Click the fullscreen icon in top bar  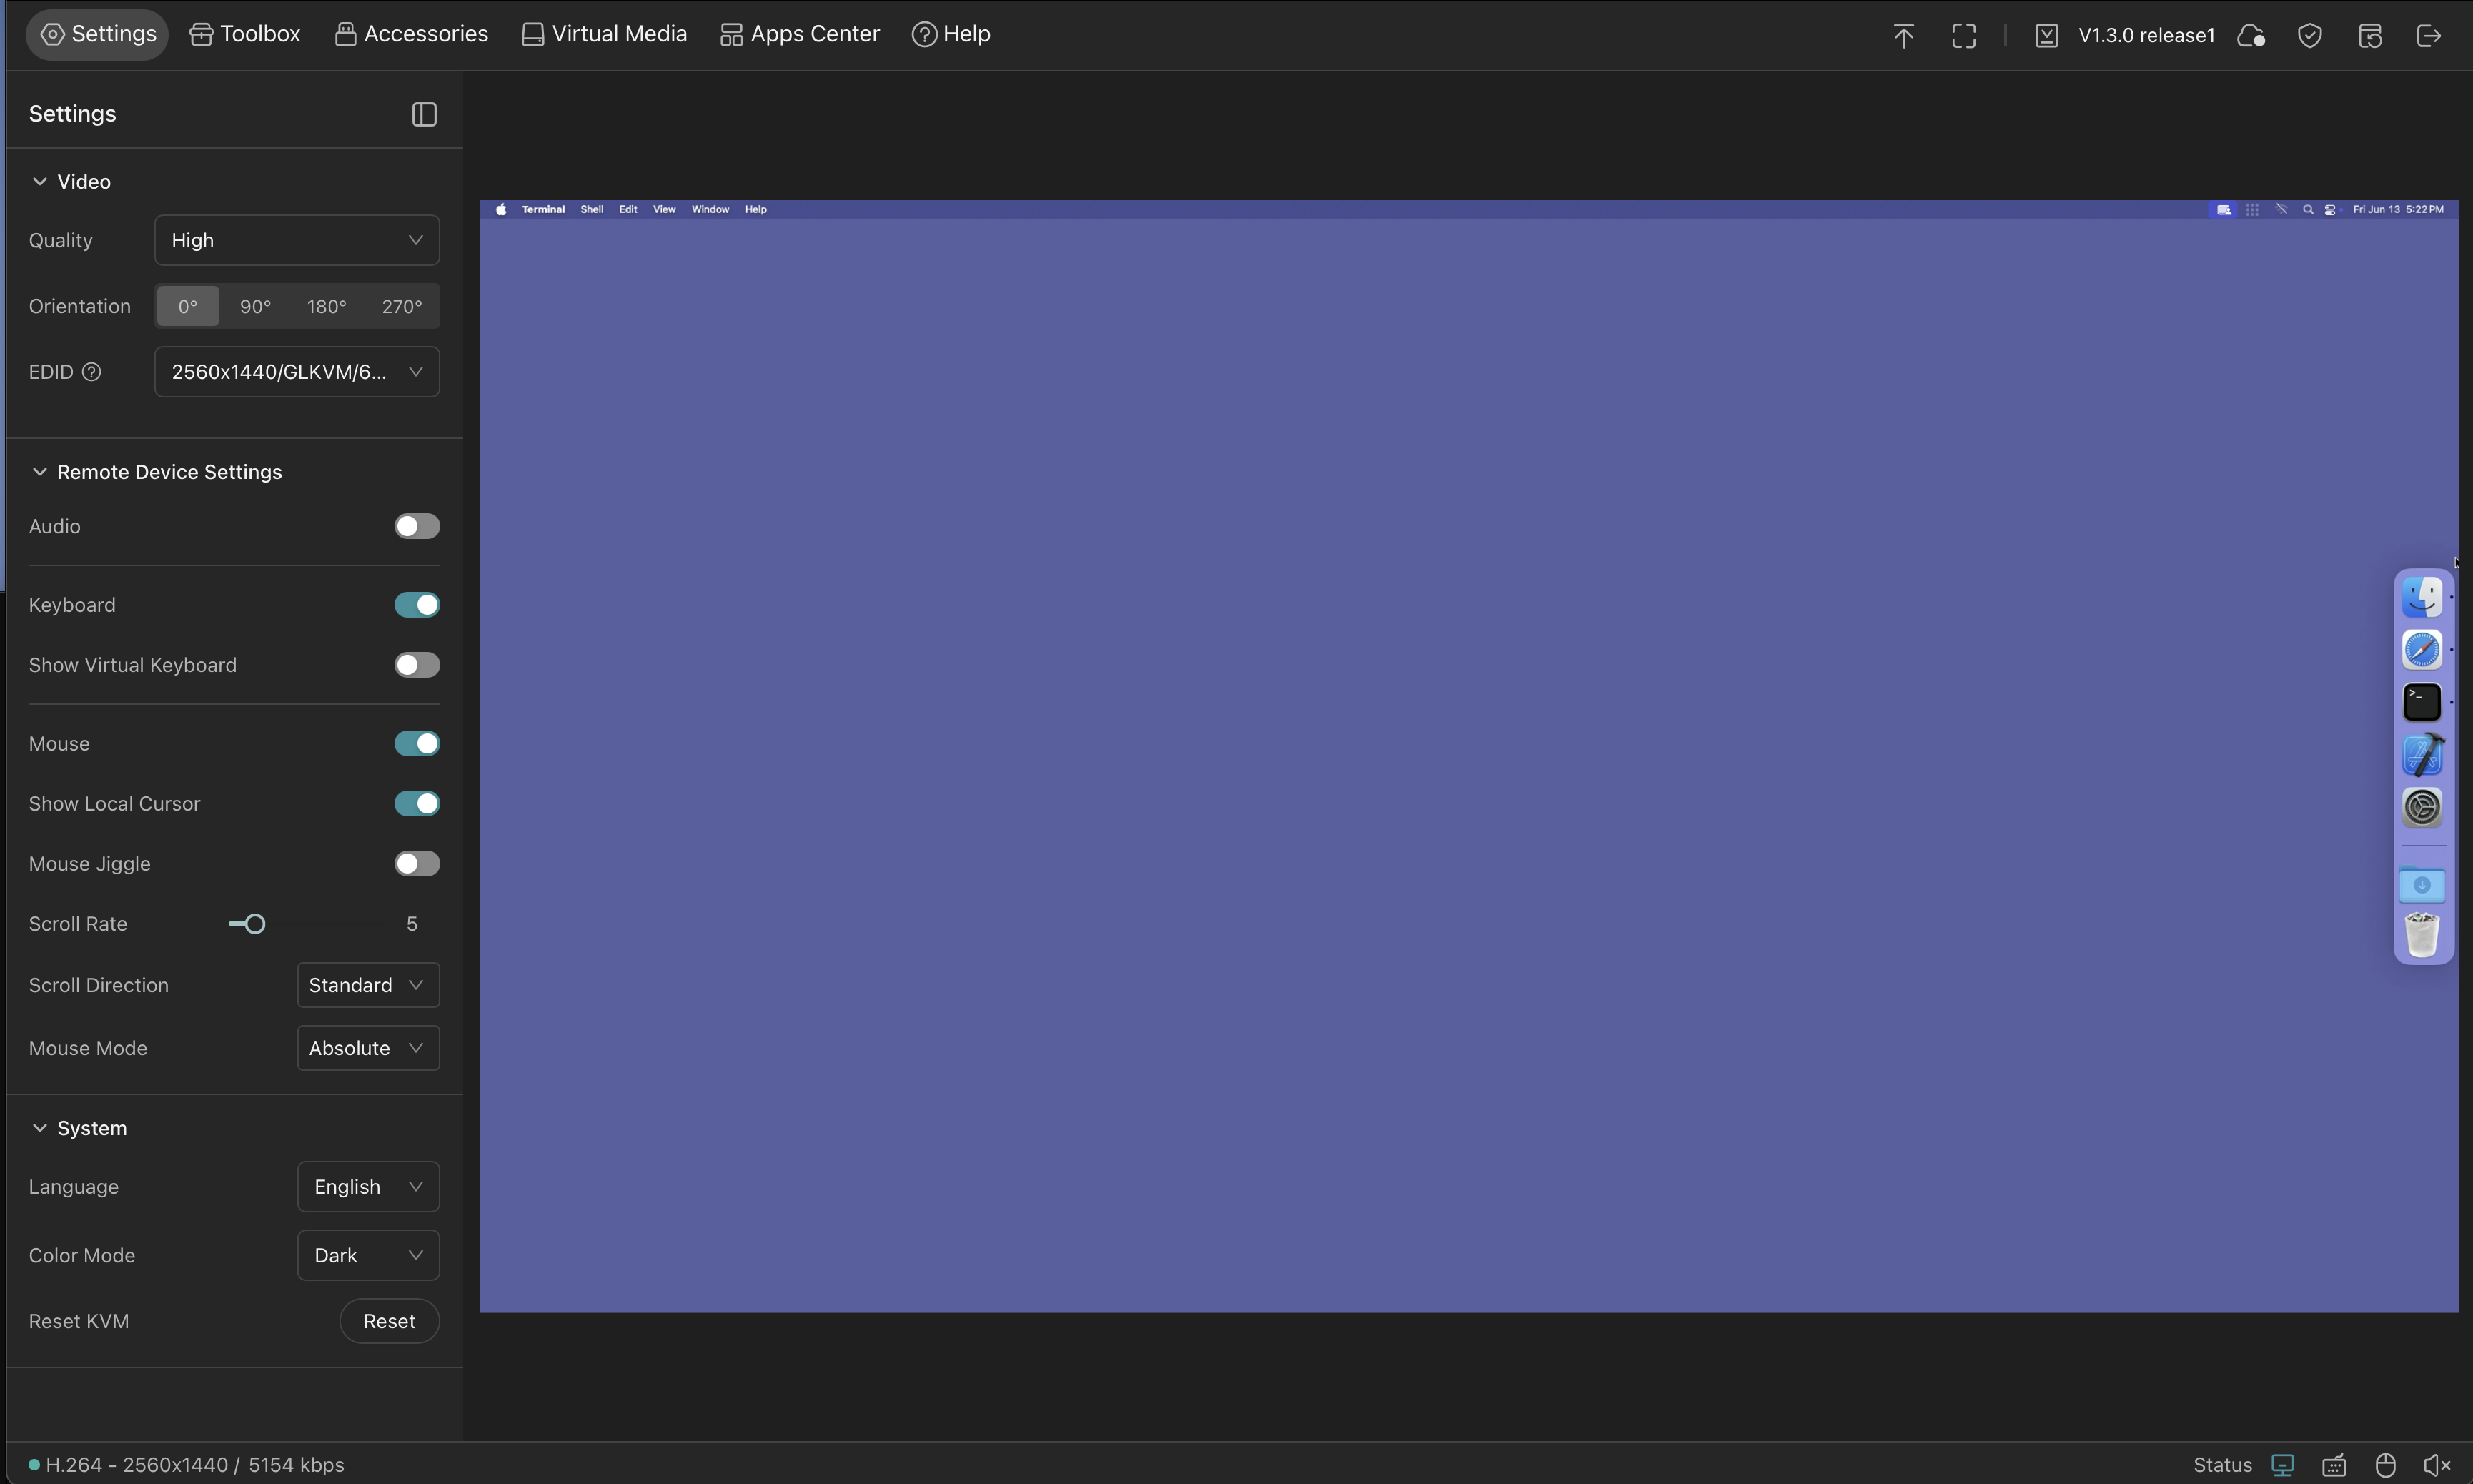1963,36
